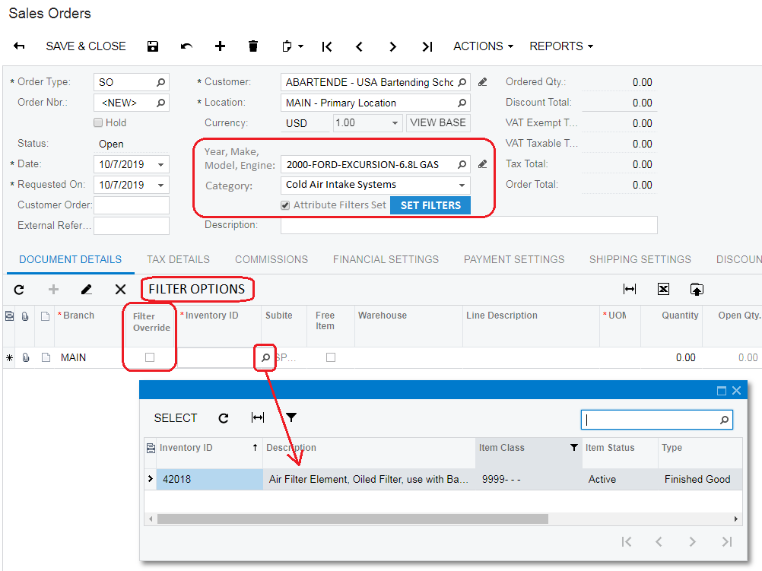Switch to COMMISSIONS tab
This screenshot has width=762, height=571.
tap(271, 259)
